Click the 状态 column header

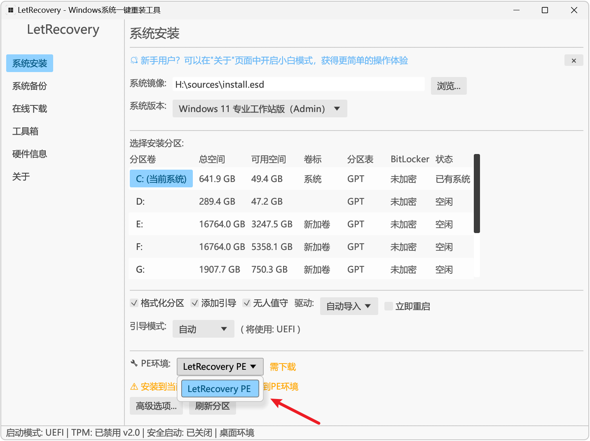[x=444, y=159]
